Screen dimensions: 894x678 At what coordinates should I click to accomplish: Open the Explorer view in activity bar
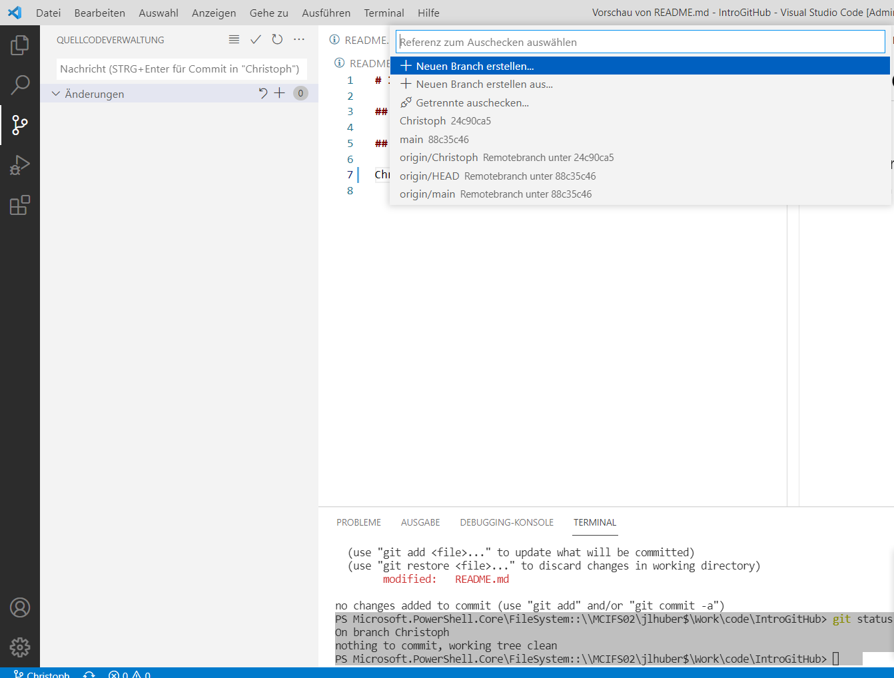(x=20, y=45)
